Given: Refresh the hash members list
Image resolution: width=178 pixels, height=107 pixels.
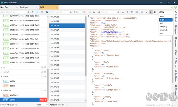Looking at the screenshot, I should point(75,12).
